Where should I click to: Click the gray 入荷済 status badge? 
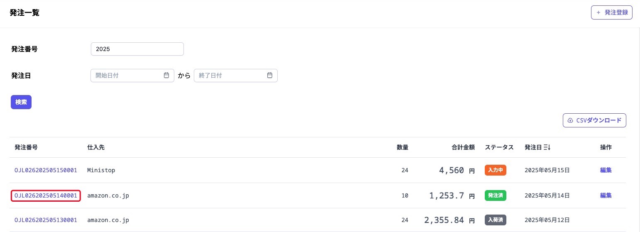pyautogui.click(x=496, y=220)
